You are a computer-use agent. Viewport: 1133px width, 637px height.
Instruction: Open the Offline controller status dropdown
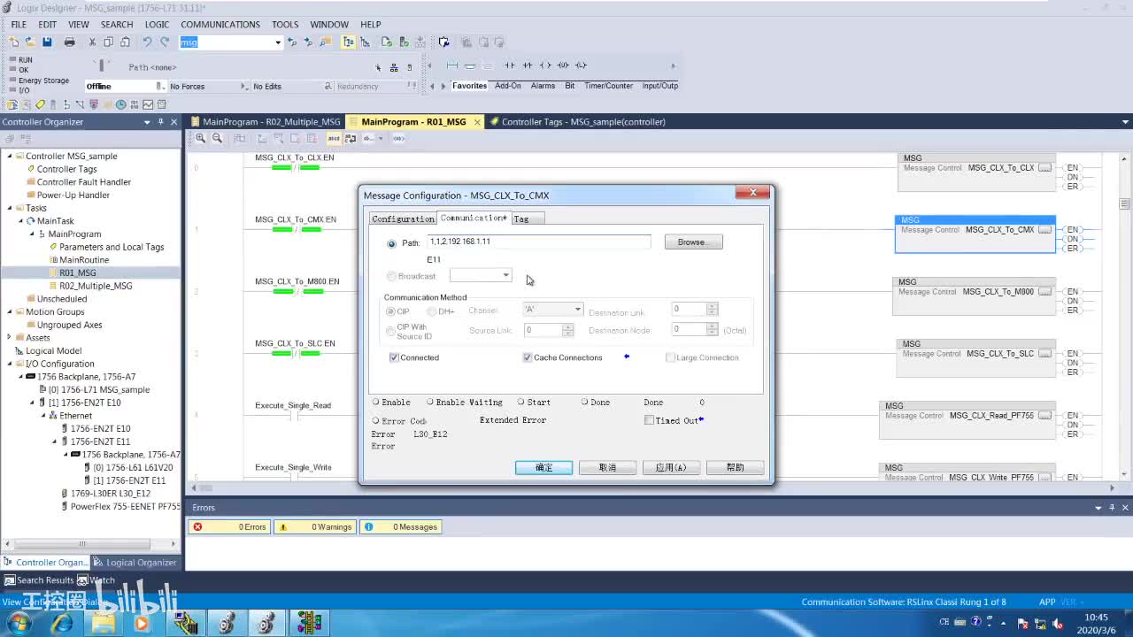point(159,86)
